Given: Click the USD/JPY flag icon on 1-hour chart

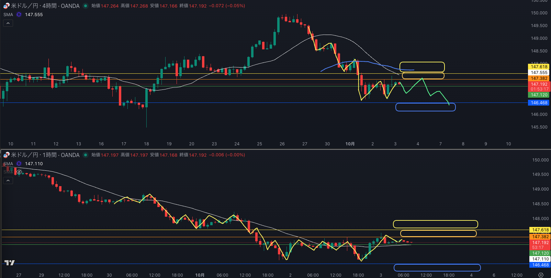Looking at the screenshot, I should tap(6, 155).
